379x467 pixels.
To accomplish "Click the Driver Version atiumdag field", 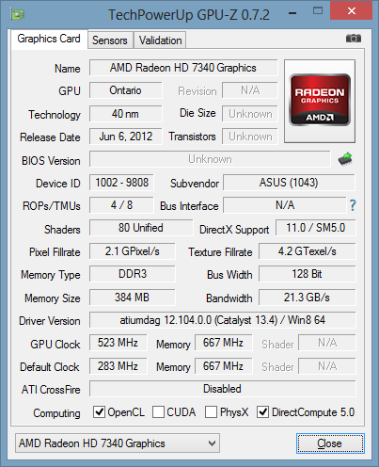I will point(223,320).
